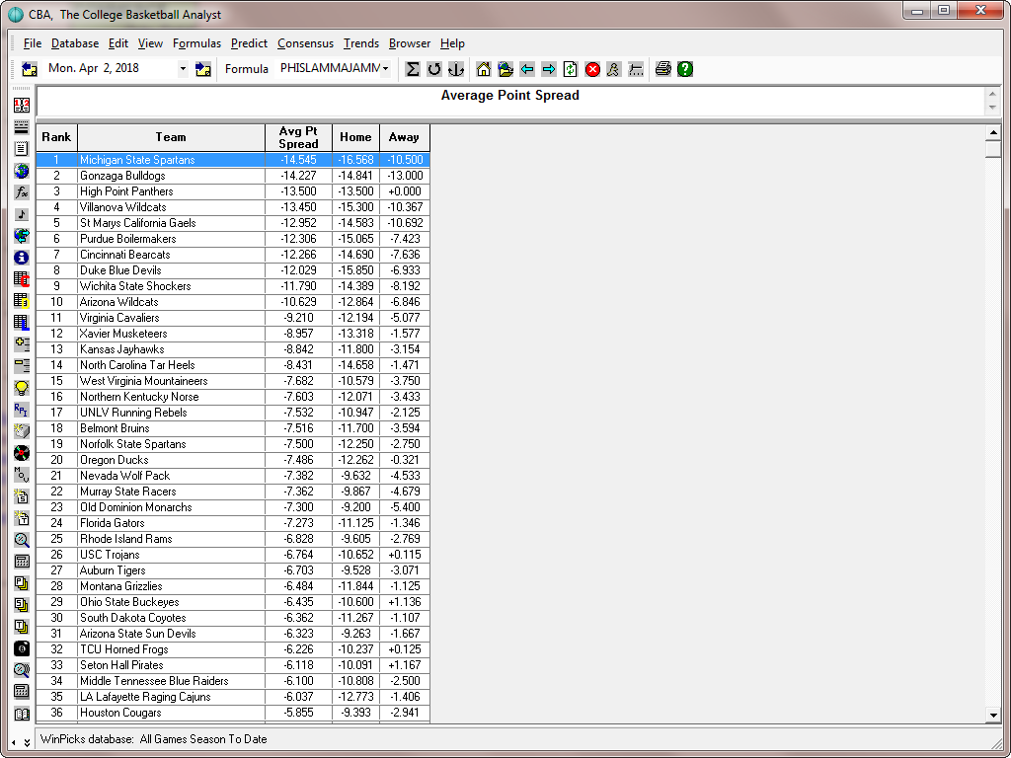The width and height of the screenshot is (1011, 758).
Task: Click the running figure toolbar icon
Action: 614,69
